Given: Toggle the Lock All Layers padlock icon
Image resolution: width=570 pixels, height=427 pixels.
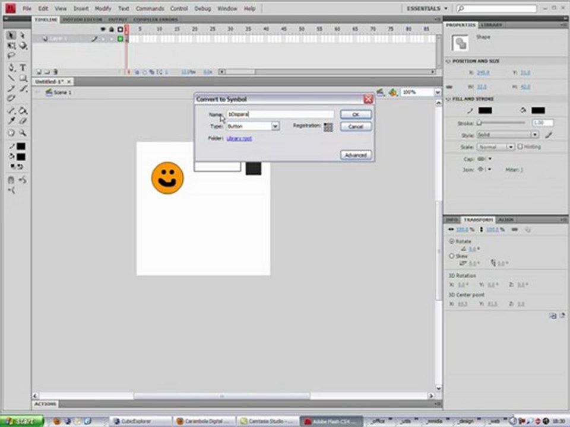Looking at the screenshot, I should [x=111, y=29].
